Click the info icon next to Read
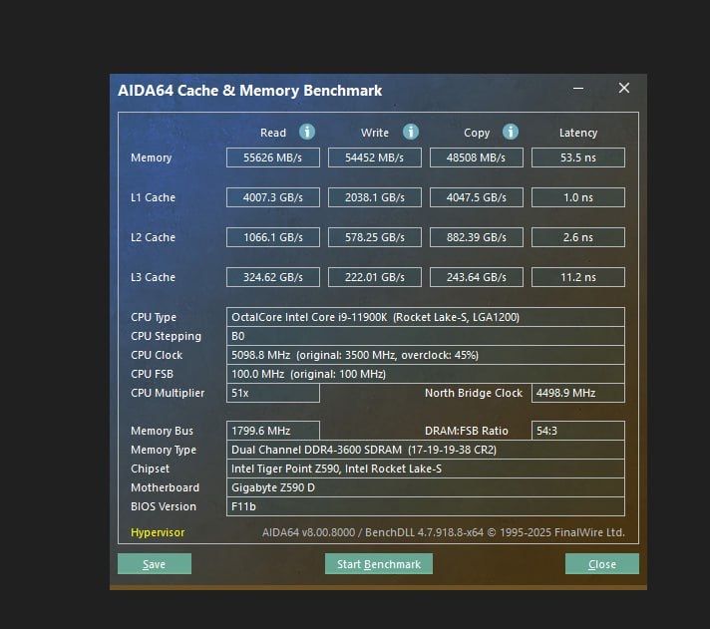 tap(307, 133)
